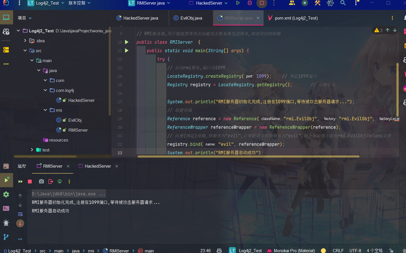This screenshot has height=253, width=406.
Task: Collapse the rmi package
Action: (x=45, y=110)
